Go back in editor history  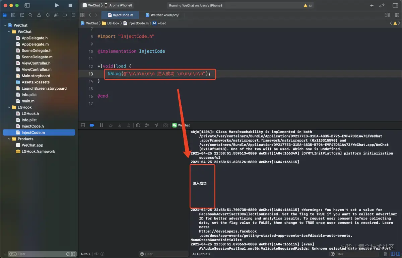pyautogui.click(x=90, y=15)
